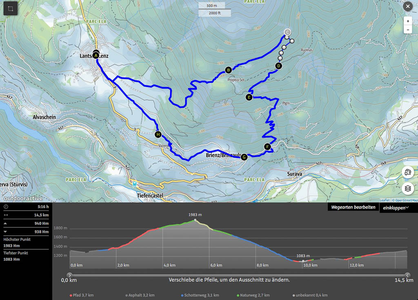Click the Pfad 3,7 km legend entry

click(x=81, y=295)
